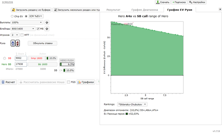
Task: Open the ICM %EV dropdown
Action: point(36,16)
